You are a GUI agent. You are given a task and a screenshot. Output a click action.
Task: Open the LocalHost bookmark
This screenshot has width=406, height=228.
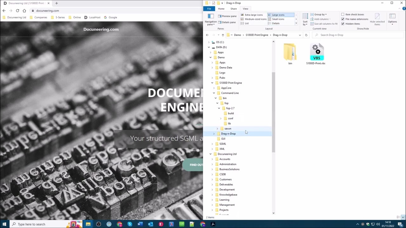click(x=92, y=17)
